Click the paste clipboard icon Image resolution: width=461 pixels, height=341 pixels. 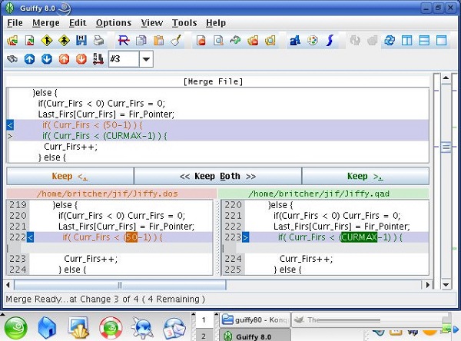[159, 41]
